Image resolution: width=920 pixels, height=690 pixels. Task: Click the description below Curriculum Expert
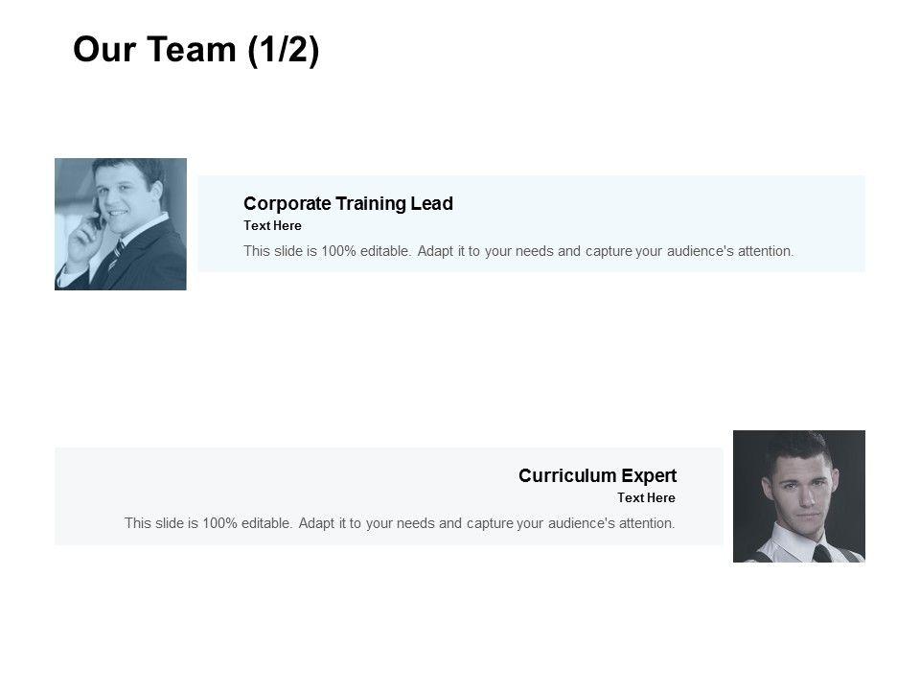(x=400, y=523)
